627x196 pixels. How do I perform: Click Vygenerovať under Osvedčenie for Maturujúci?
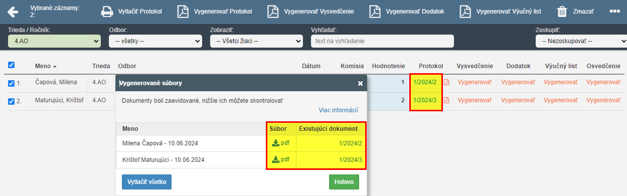coord(603,100)
